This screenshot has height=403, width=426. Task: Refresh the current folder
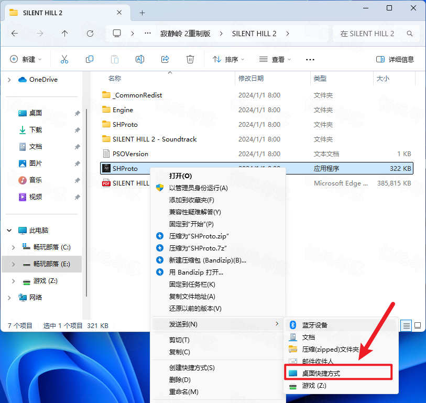point(90,34)
